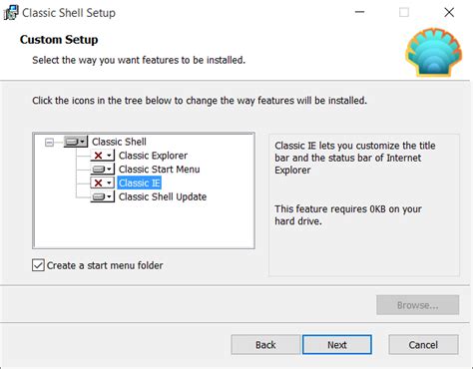The height and width of the screenshot is (369, 473).
Task: Minimize the Classic Shell Setup window
Action: [x=359, y=12]
